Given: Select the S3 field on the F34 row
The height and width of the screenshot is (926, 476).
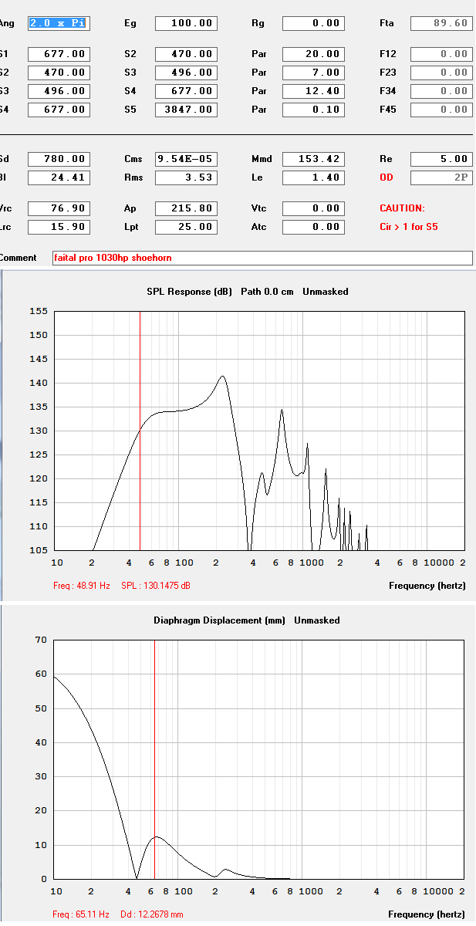Looking at the screenshot, I should click(x=59, y=91).
